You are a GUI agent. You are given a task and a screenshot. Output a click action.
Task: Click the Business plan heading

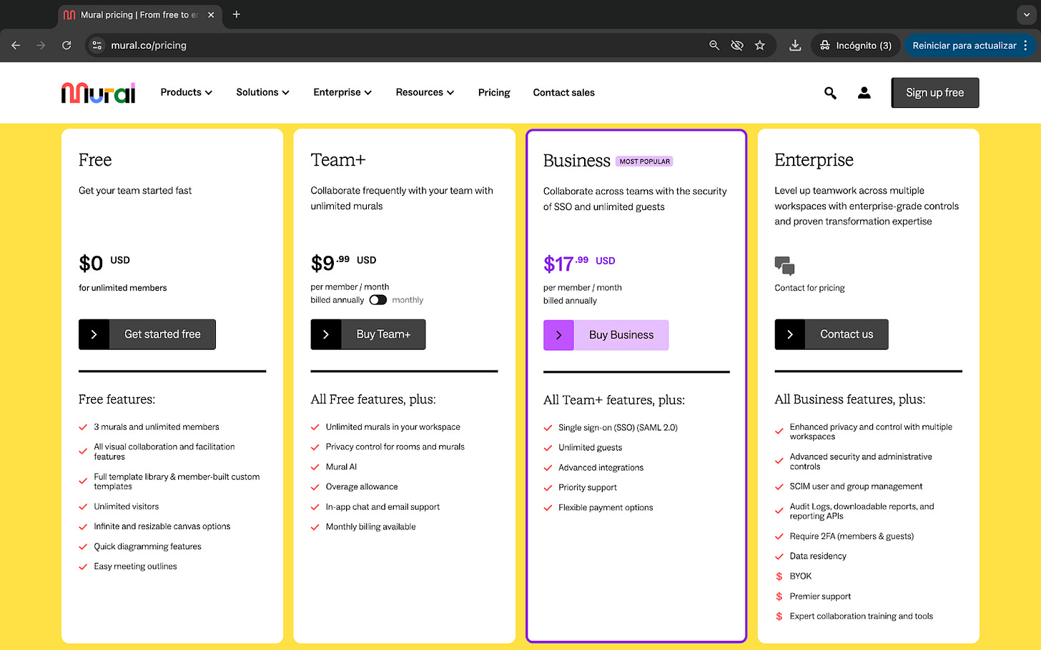pos(576,161)
